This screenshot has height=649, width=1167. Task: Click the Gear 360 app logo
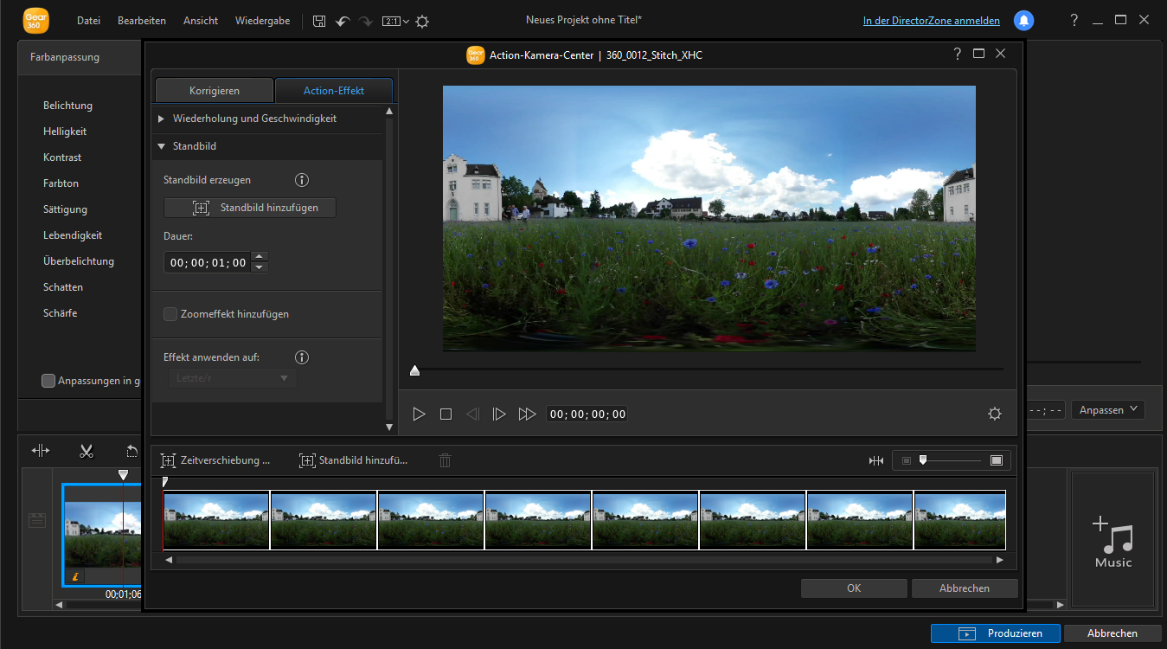[36, 20]
